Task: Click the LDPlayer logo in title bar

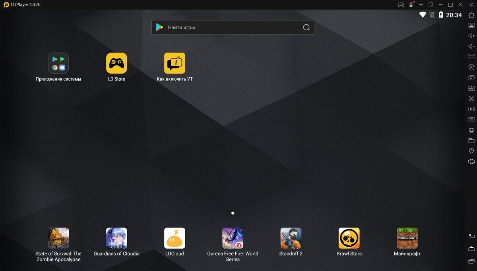Action: tap(6, 5)
